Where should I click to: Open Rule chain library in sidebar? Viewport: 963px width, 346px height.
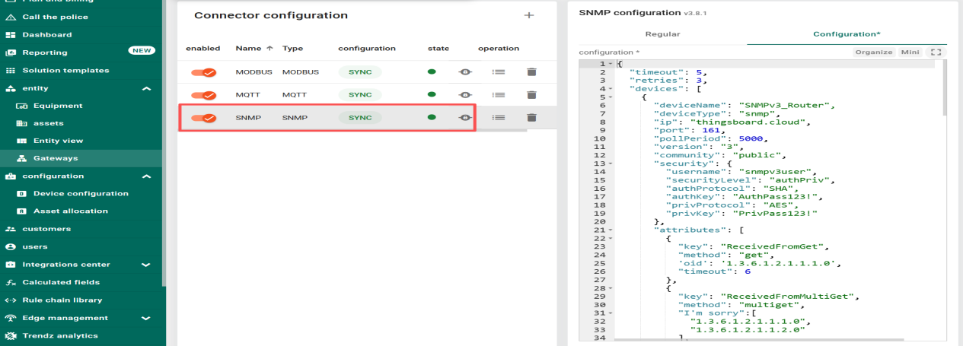(62, 300)
